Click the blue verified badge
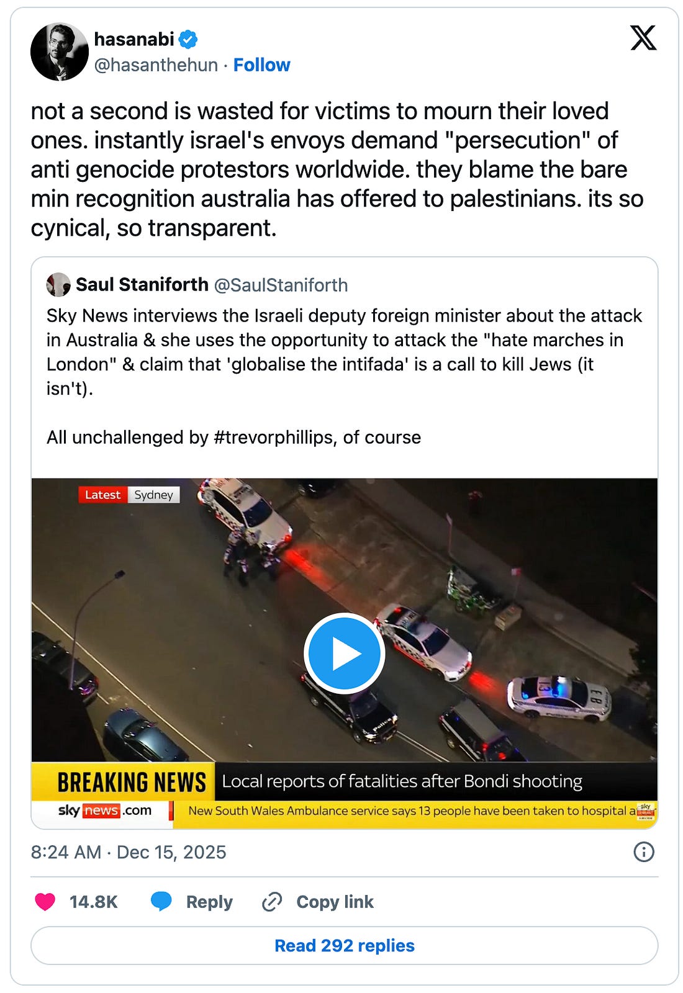Viewport: 683px width, 993px height. (188, 39)
